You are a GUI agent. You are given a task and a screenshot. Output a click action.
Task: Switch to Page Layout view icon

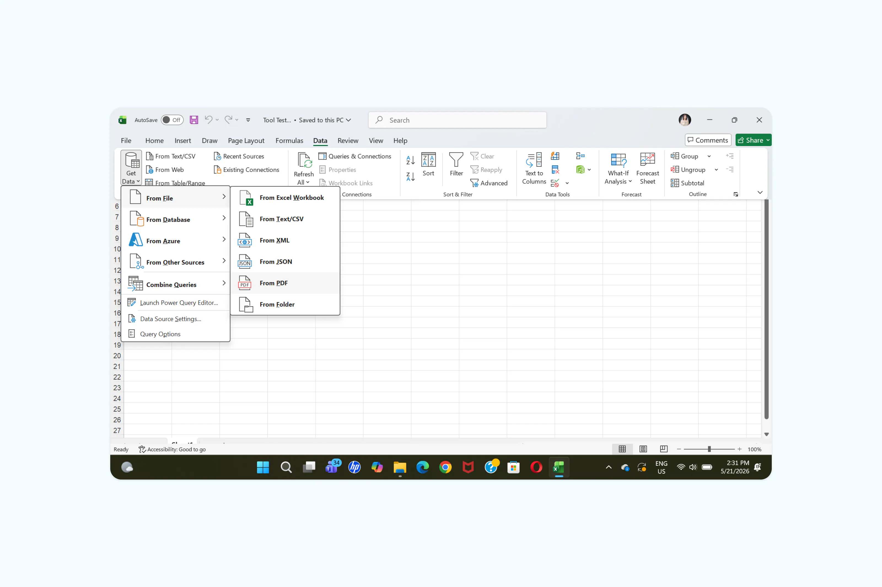pyautogui.click(x=643, y=449)
